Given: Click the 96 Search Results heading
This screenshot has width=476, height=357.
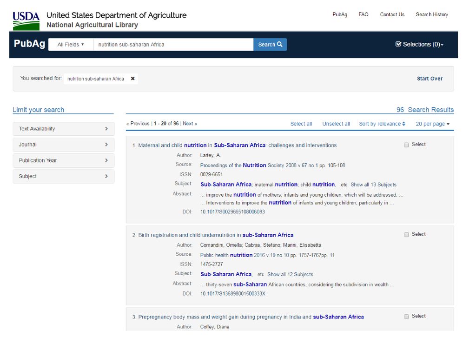Looking at the screenshot, I should coord(425,110).
